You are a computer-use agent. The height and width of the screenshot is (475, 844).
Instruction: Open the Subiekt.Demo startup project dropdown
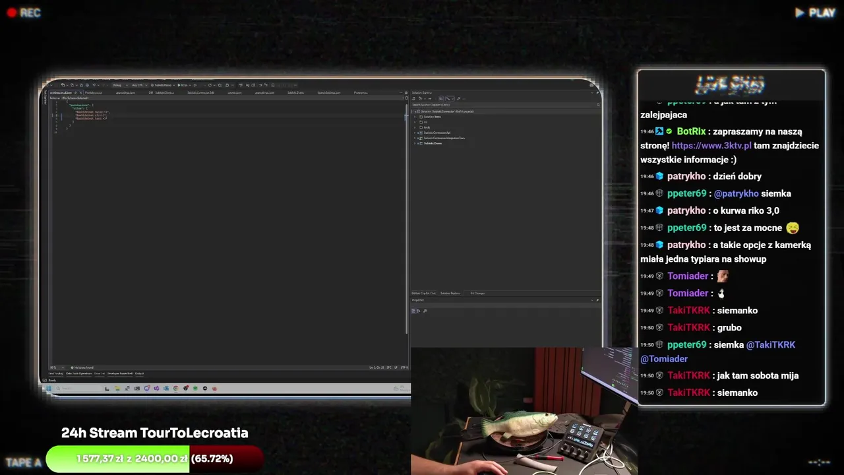tap(162, 85)
